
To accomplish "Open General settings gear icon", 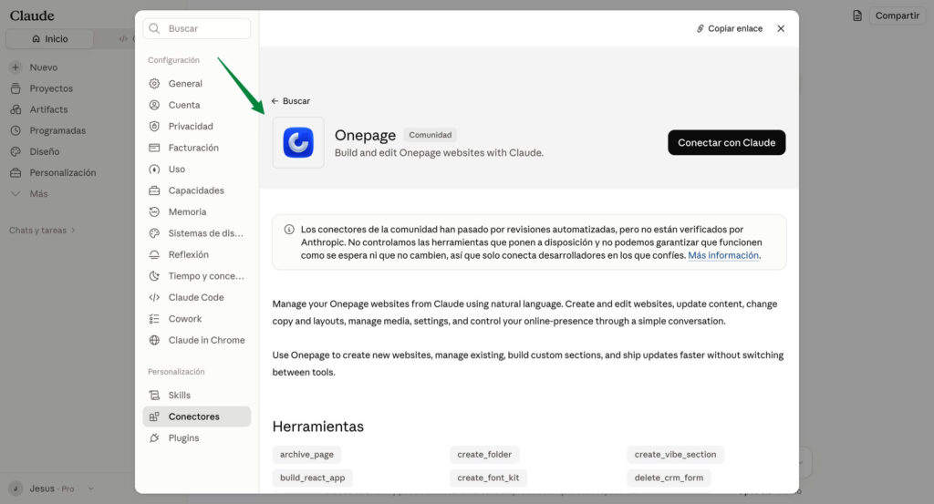I will pyautogui.click(x=154, y=83).
